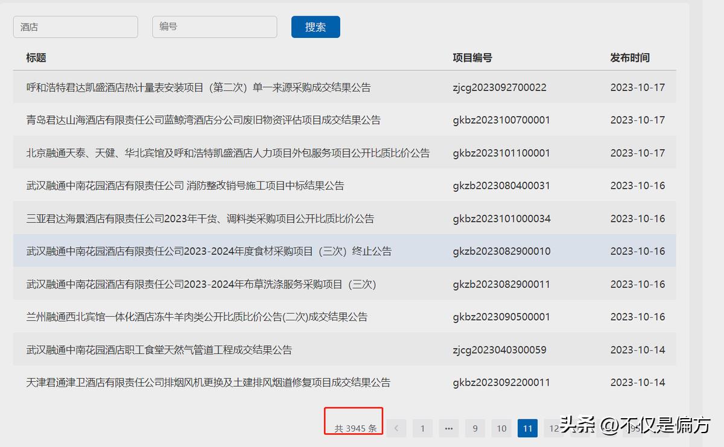The width and height of the screenshot is (724, 447).
Task: Select current page 11 button
Action: click(527, 428)
